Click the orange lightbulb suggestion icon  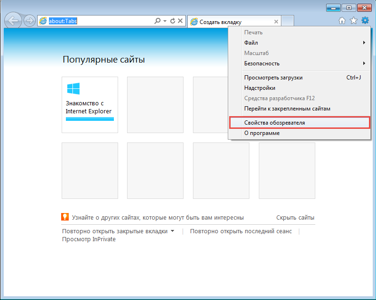65,217
